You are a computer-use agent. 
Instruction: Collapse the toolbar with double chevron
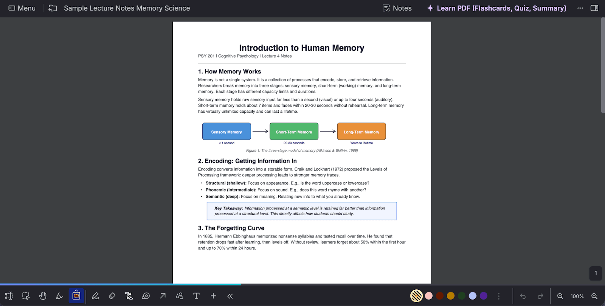coord(230,296)
